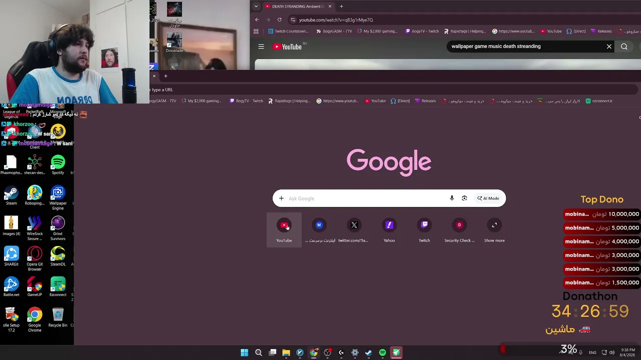Screen dimensions: 641x360
Task: Select the Dinoblade desktop icon
Action: click(x=174, y=43)
